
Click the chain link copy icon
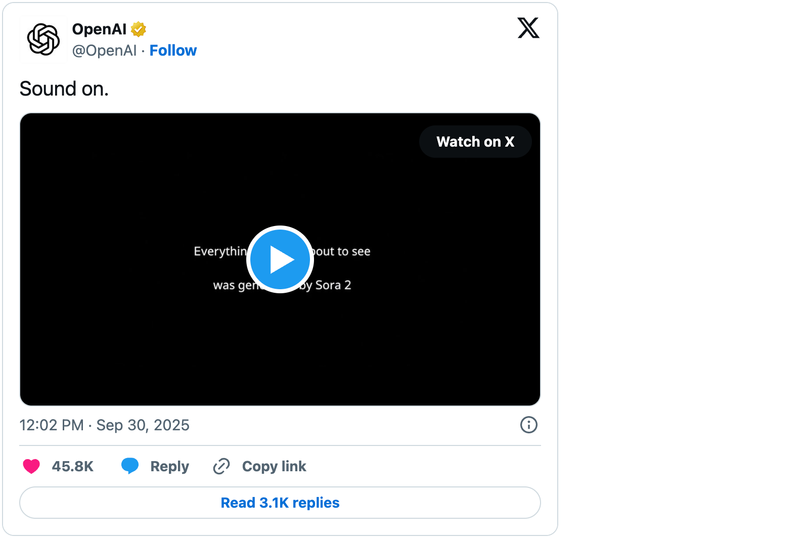pyautogui.click(x=221, y=466)
